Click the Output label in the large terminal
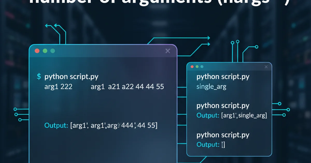 [56, 125]
